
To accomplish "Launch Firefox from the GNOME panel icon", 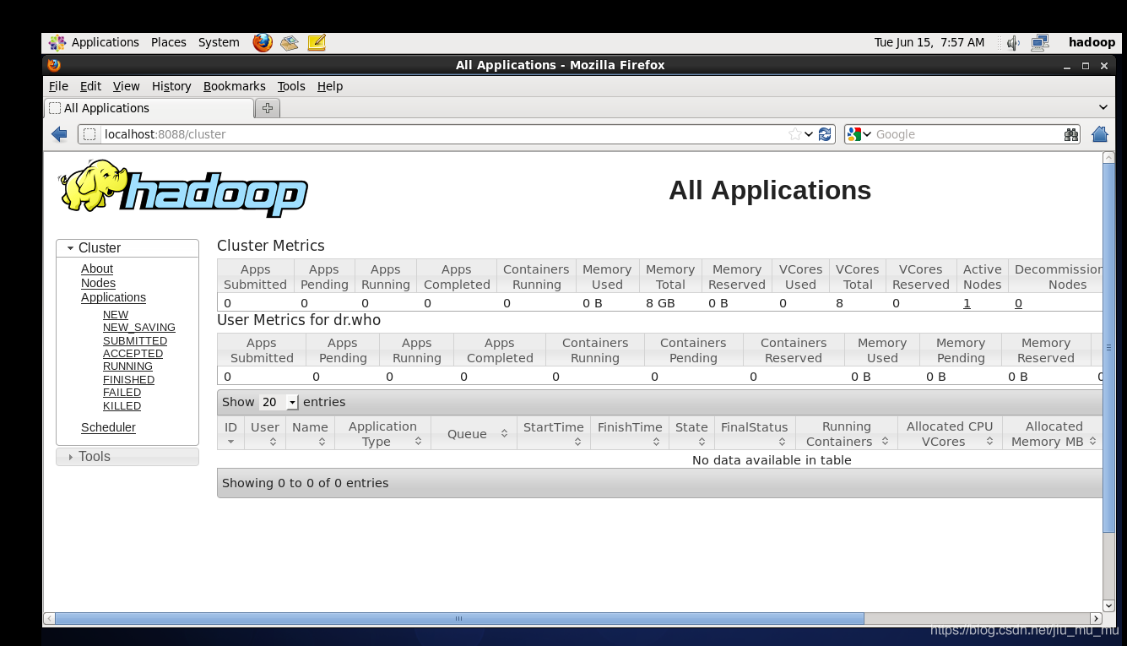I will click(263, 42).
